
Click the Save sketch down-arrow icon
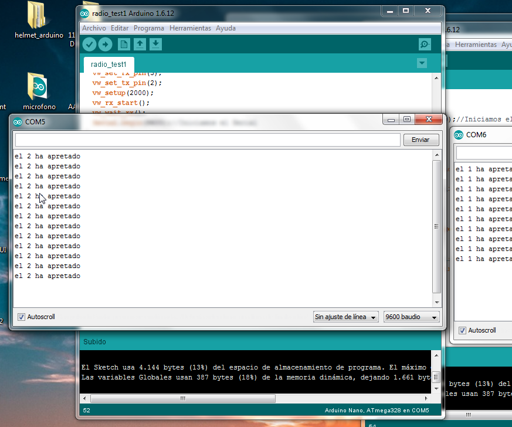click(156, 45)
